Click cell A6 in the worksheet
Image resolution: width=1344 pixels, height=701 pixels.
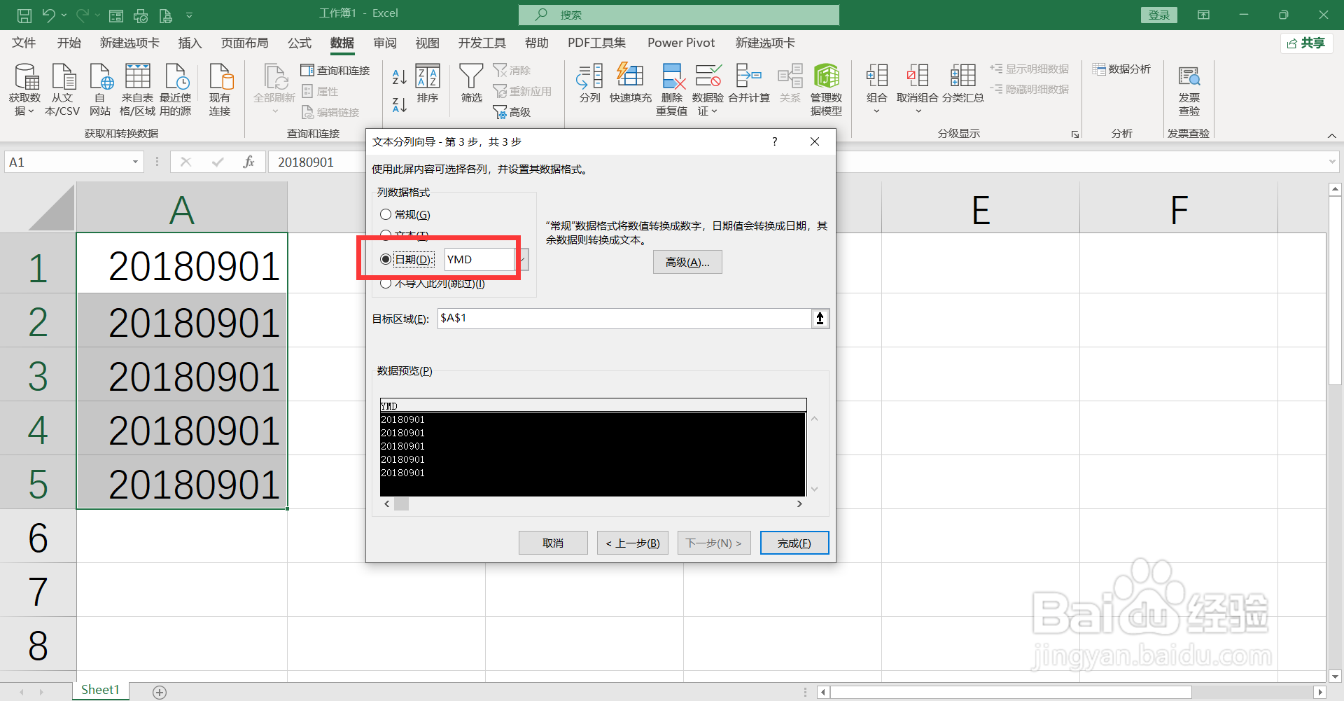pos(182,536)
